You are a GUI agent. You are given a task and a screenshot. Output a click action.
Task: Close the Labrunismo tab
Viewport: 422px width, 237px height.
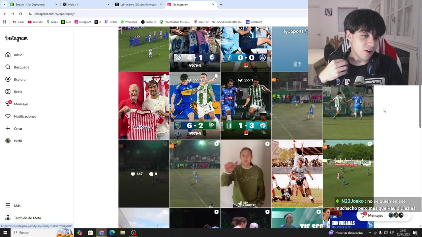[161, 5]
